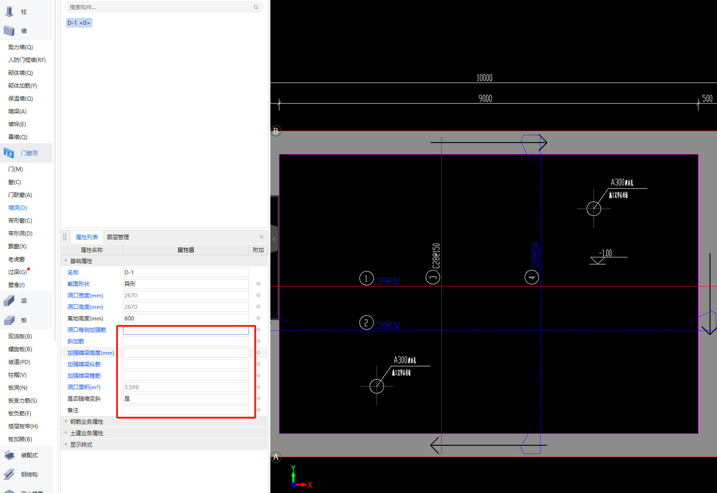Toggle 附加 for 洞口面积 row
This screenshot has width=717, height=493.
[258, 387]
